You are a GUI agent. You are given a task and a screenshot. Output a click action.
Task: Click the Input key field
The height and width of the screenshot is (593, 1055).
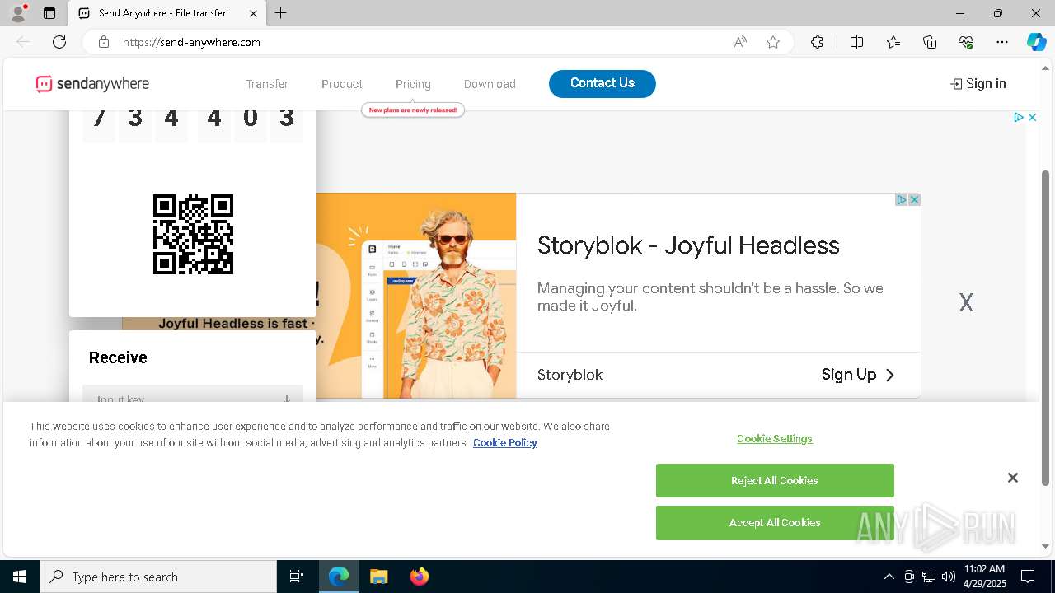pos(193,395)
